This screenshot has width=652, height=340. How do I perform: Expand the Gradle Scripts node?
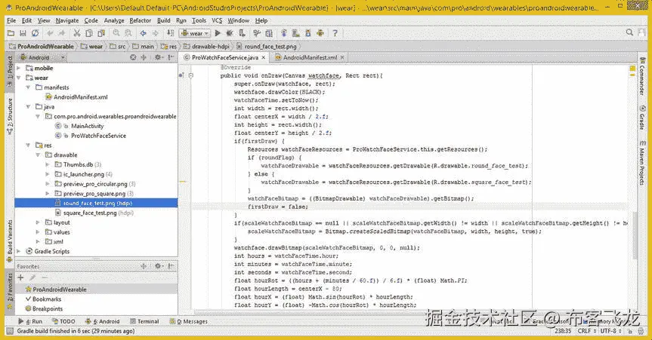(x=18, y=251)
